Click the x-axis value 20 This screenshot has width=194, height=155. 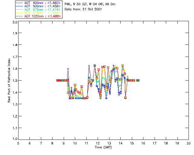pos(189,143)
